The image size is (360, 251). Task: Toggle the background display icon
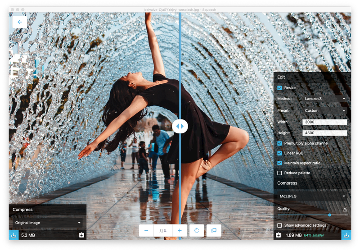[x=214, y=231]
